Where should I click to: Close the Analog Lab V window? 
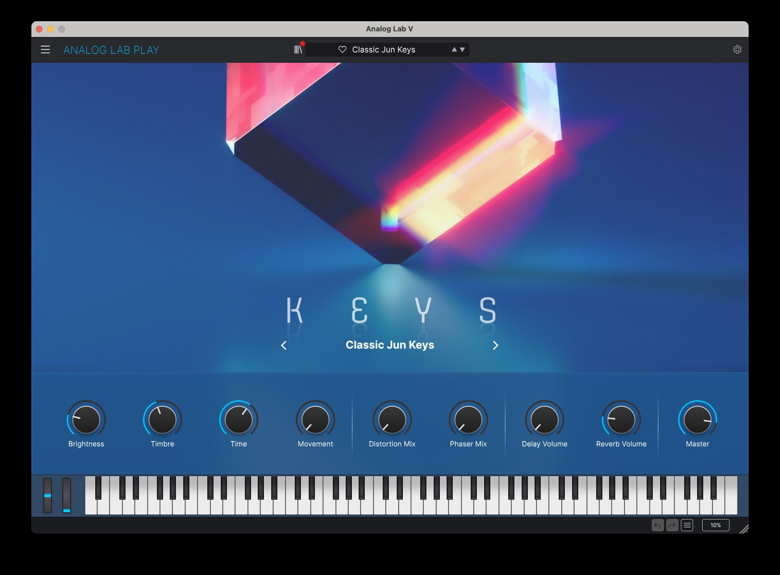coord(39,29)
